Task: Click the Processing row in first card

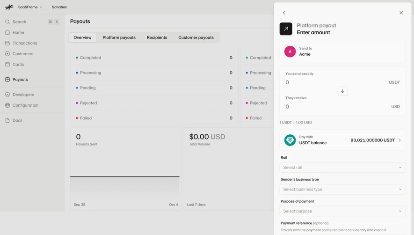Action: coord(154,73)
